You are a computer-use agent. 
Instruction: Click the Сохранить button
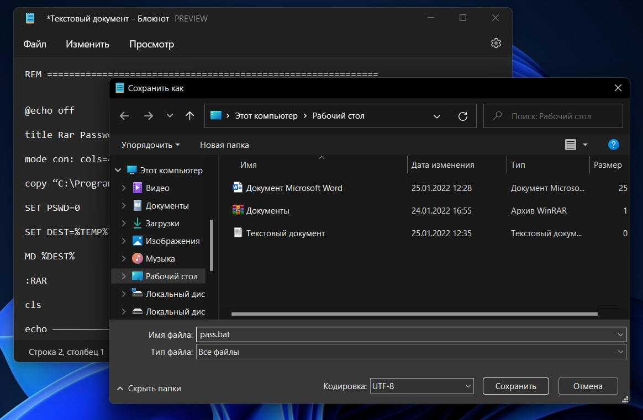[x=516, y=386]
